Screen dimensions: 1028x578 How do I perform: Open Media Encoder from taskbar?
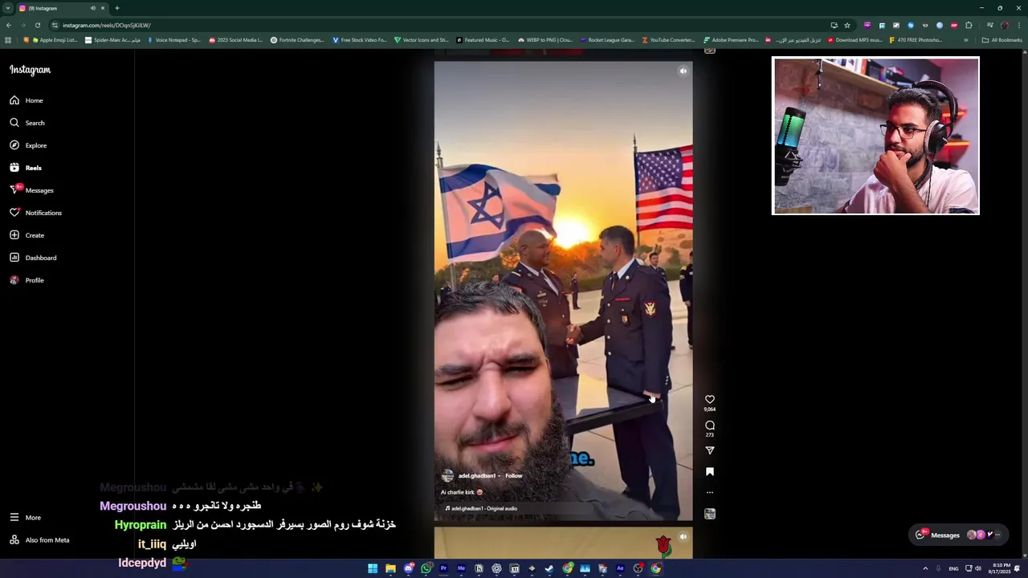click(x=461, y=568)
